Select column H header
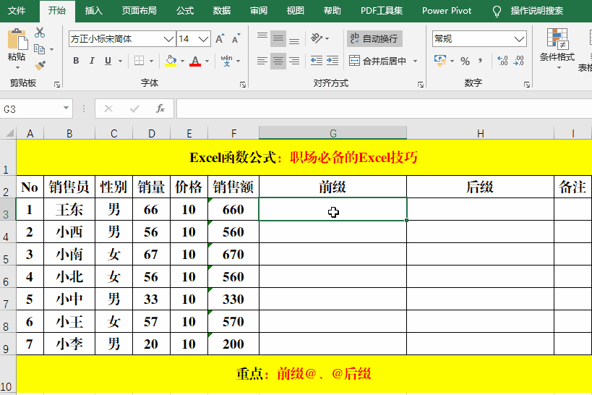The height and width of the screenshot is (395, 592). pyautogui.click(x=480, y=133)
